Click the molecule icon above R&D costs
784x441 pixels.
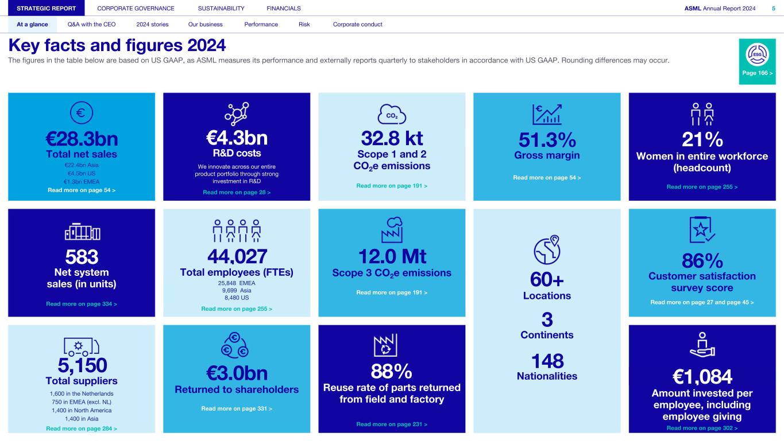point(236,113)
